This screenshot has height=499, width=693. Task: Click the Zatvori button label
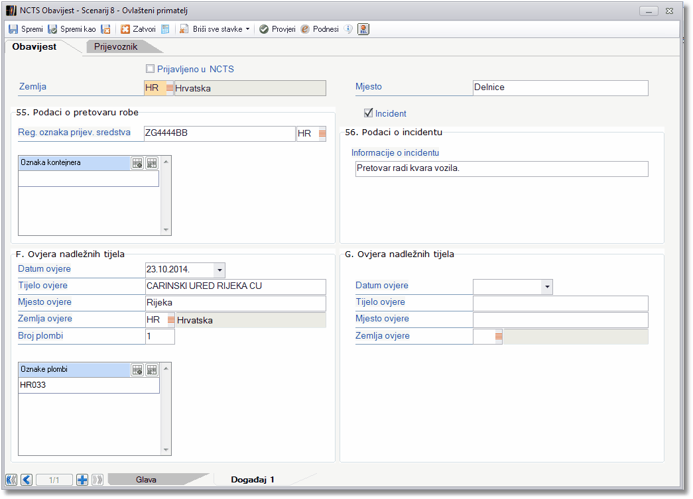[145, 29]
